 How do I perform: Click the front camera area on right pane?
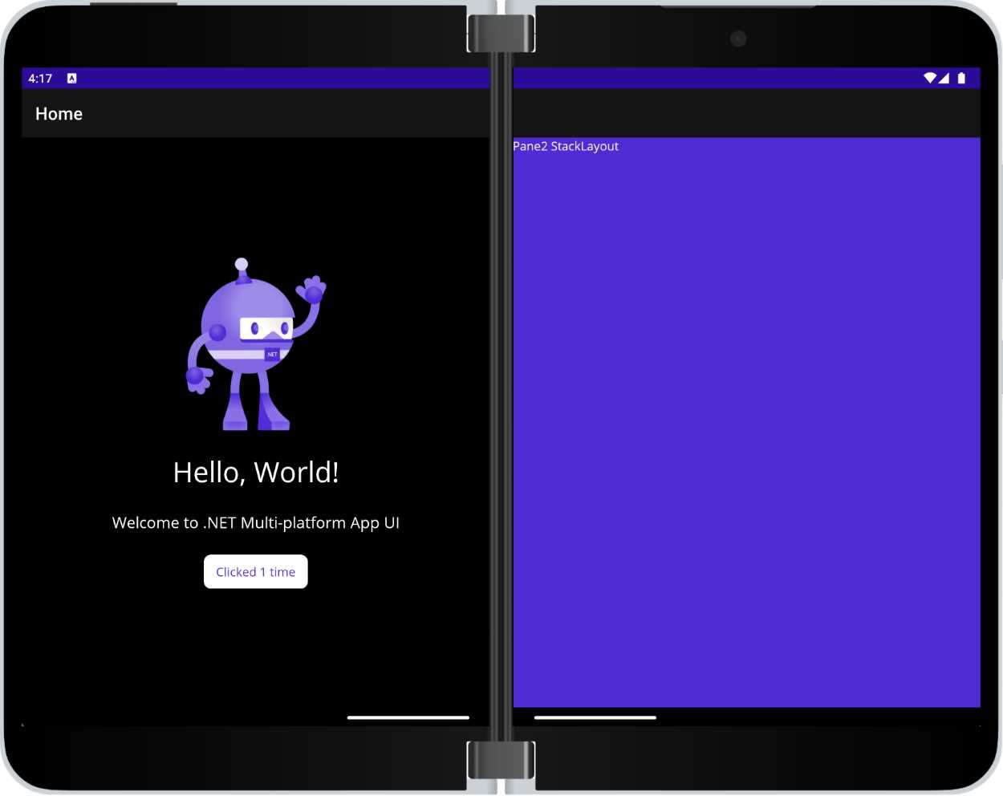click(x=737, y=39)
